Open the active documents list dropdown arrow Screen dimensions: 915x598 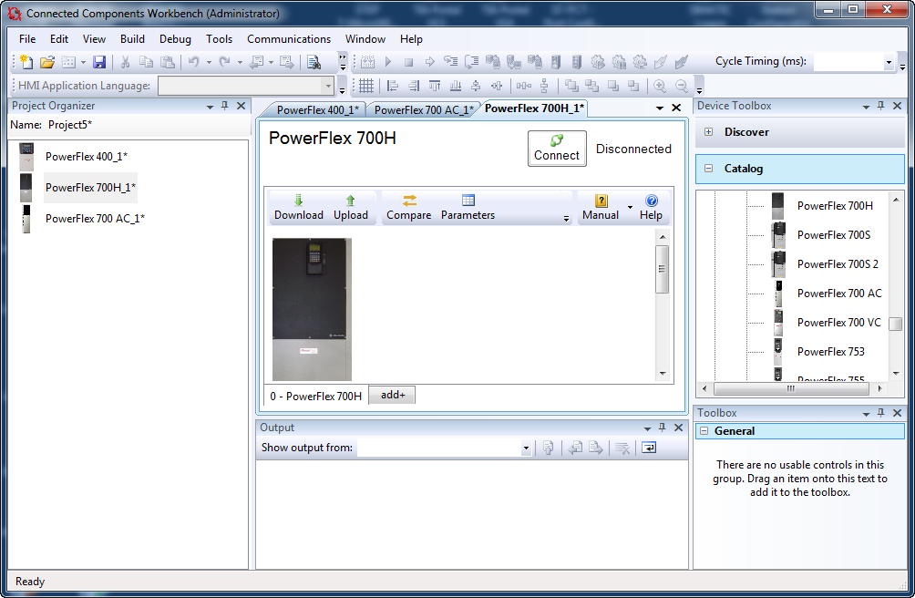pyautogui.click(x=660, y=108)
